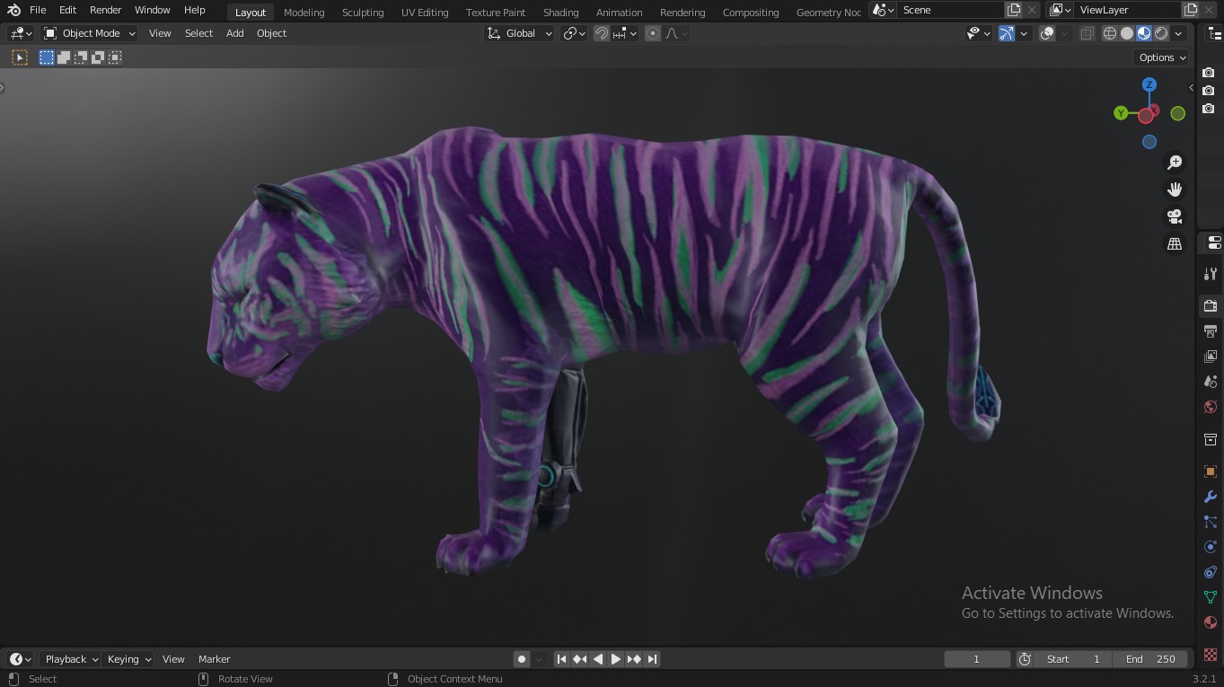The width and height of the screenshot is (1224, 687).
Task: Click the Scene name field
Action: 950,10
